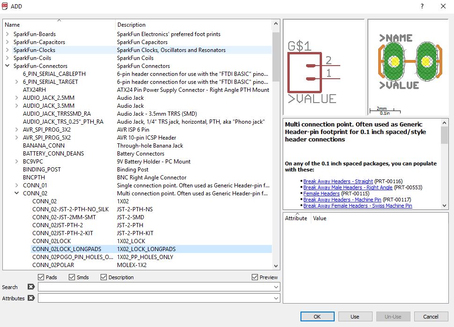This screenshot has height=327, width=454.
Task: Open the Search field dropdown arrow
Action: [x=276, y=287]
